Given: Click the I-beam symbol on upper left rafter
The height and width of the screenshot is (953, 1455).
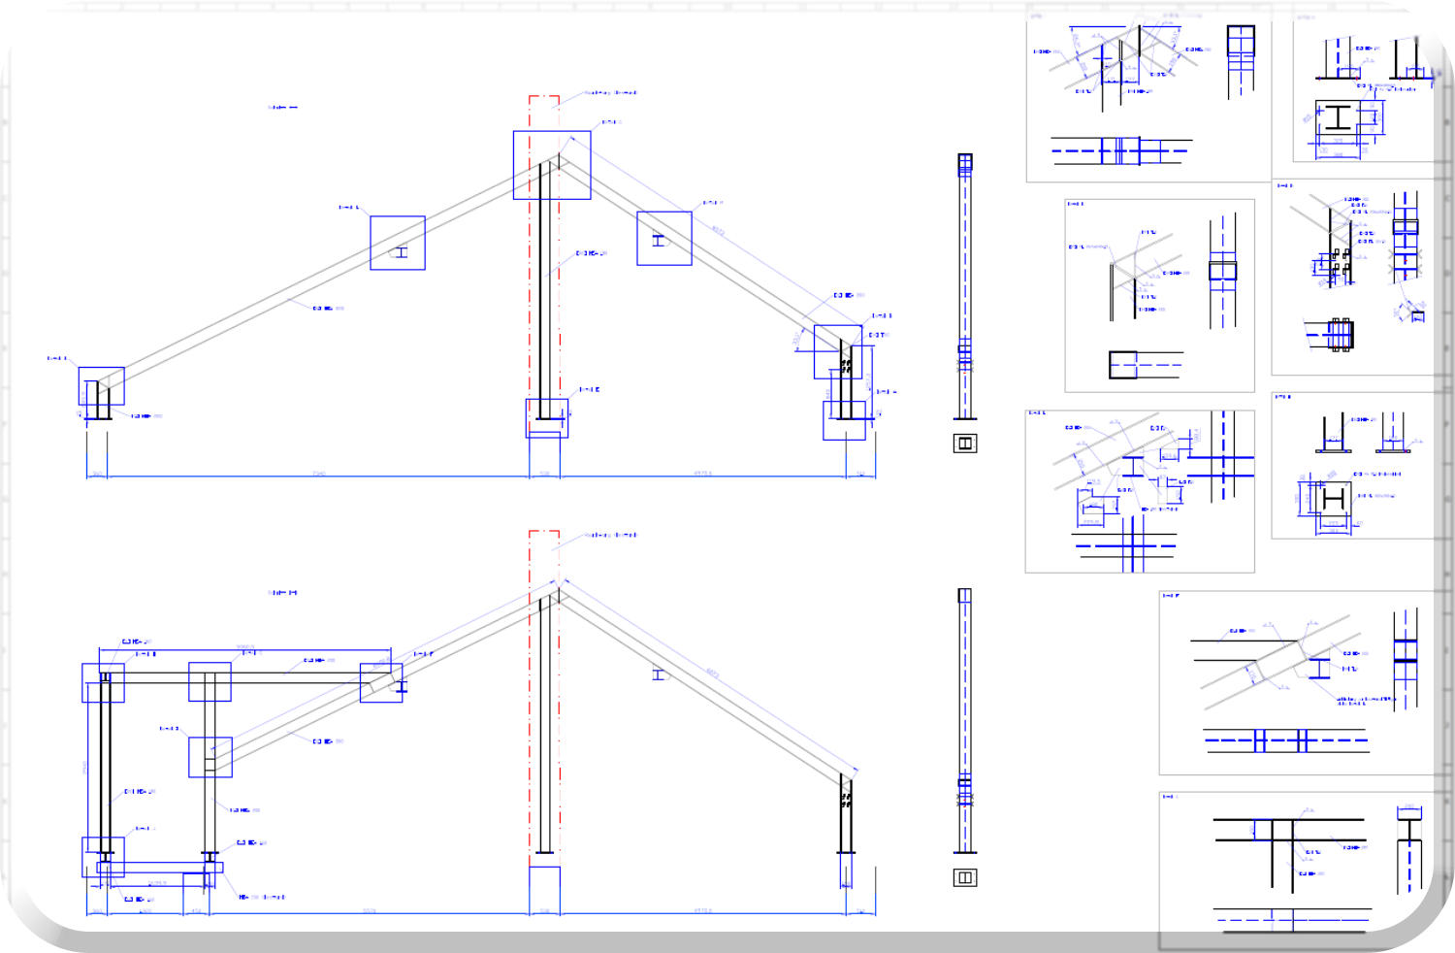Looking at the screenshot, I should pyautogui.click(x=399, y=252).
